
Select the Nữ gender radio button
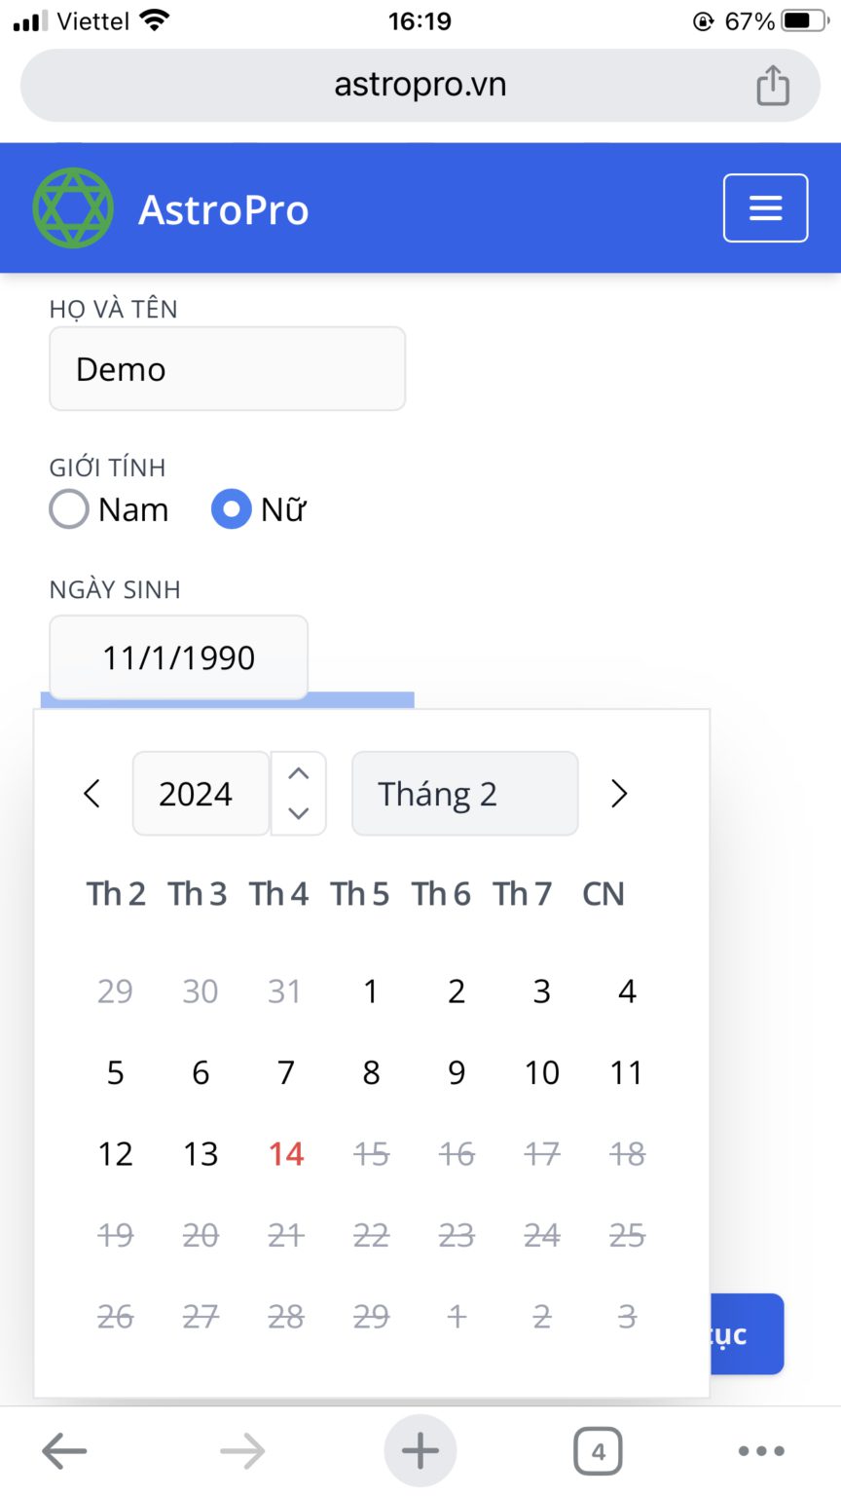(x=231, y=508)
